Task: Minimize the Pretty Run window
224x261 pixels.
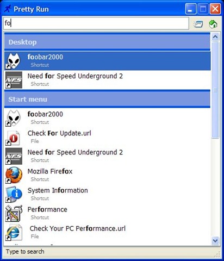Action: point(190,9)
